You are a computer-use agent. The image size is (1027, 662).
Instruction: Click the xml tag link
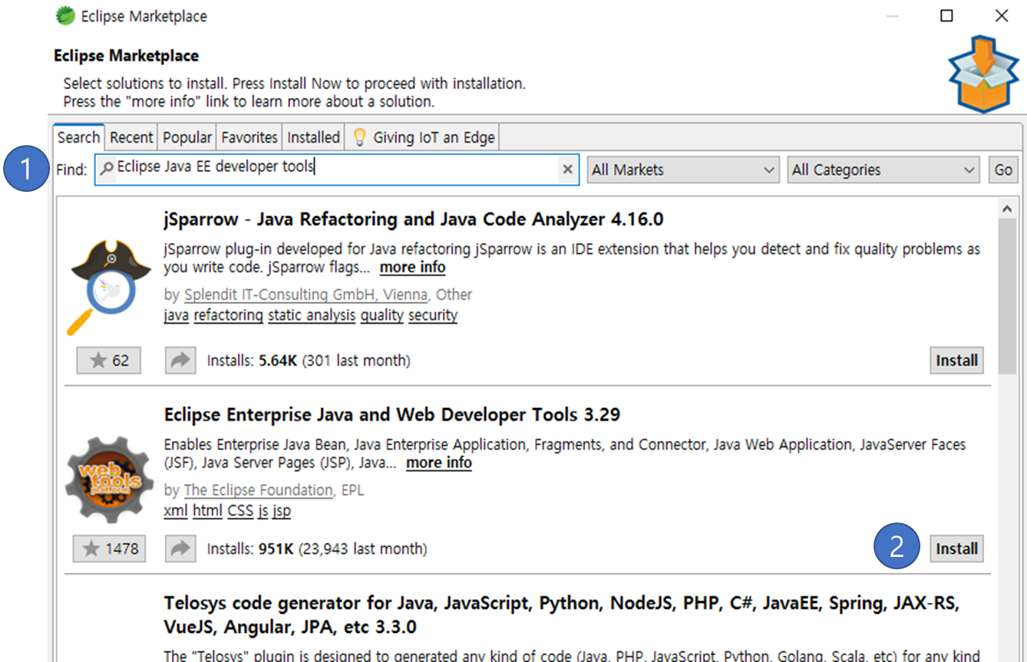(x=176, y=510)
